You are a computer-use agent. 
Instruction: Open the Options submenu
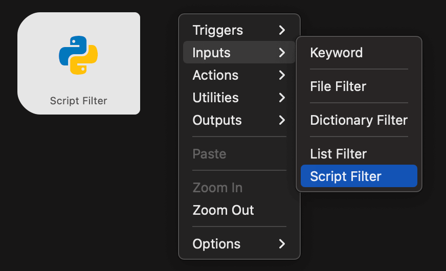239,244
